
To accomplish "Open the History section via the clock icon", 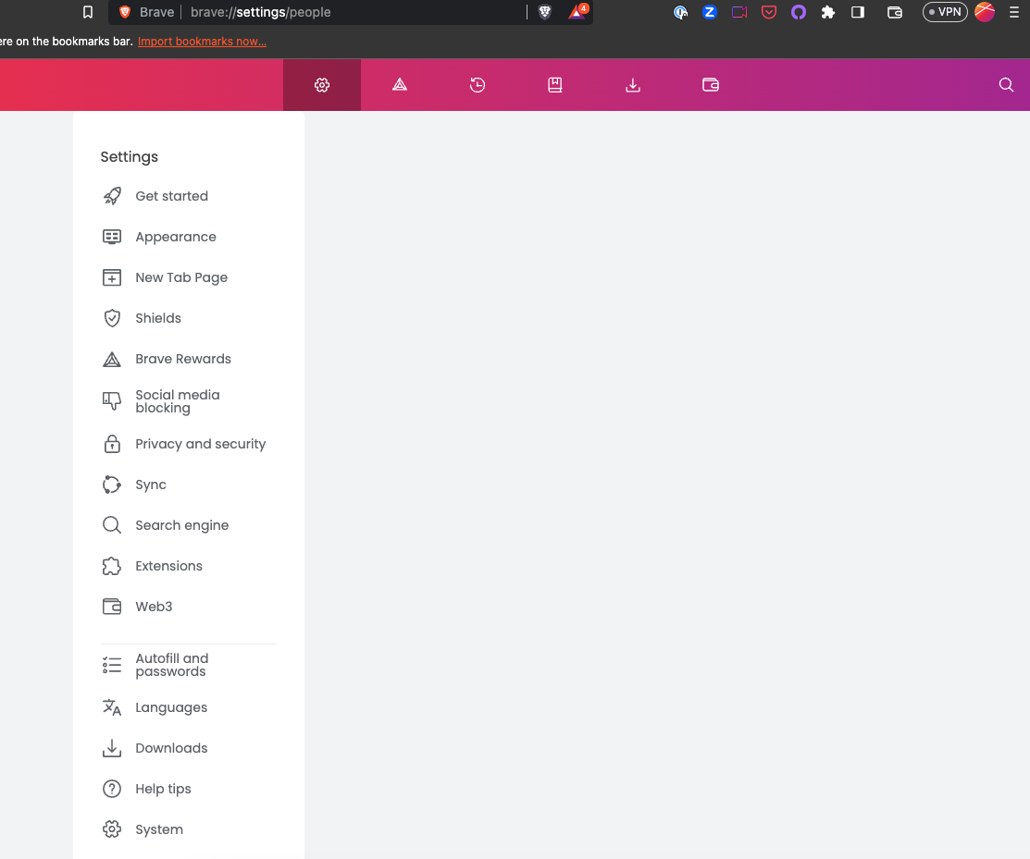I will coord(478,84).
